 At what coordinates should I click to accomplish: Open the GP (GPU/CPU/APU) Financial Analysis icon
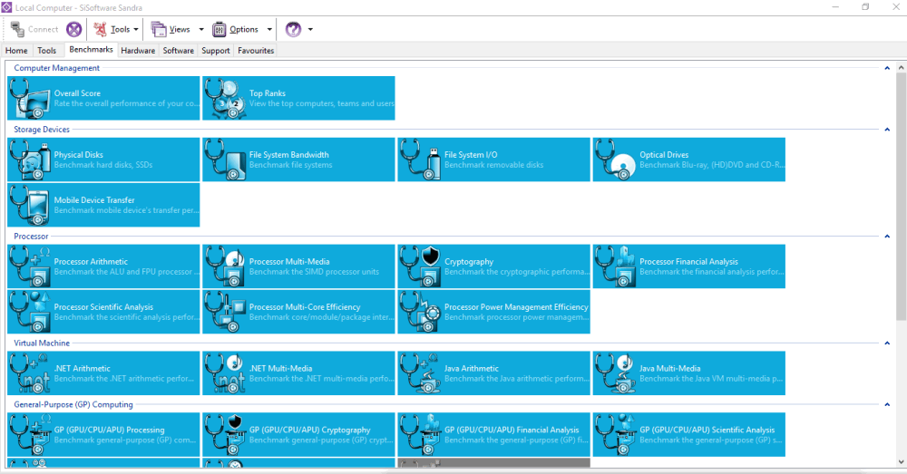coord(421,435)
